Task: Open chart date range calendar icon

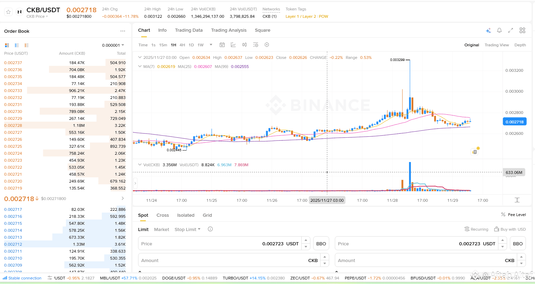Action: point(222,45)
